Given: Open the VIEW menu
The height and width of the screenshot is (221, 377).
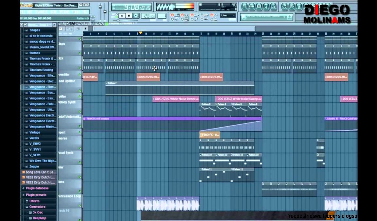Looking at the screenshot, I should [x=54, y=12].
